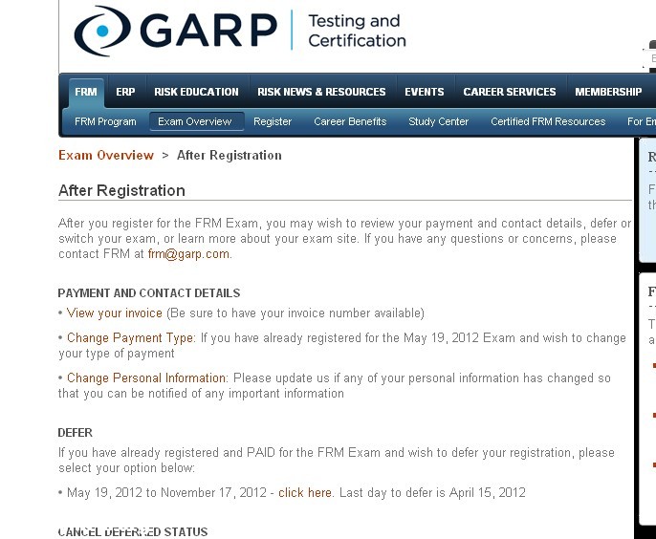Open Career Benefits submenu link
The width and height of the screenshot is (656, 539).
click(350, 121)
